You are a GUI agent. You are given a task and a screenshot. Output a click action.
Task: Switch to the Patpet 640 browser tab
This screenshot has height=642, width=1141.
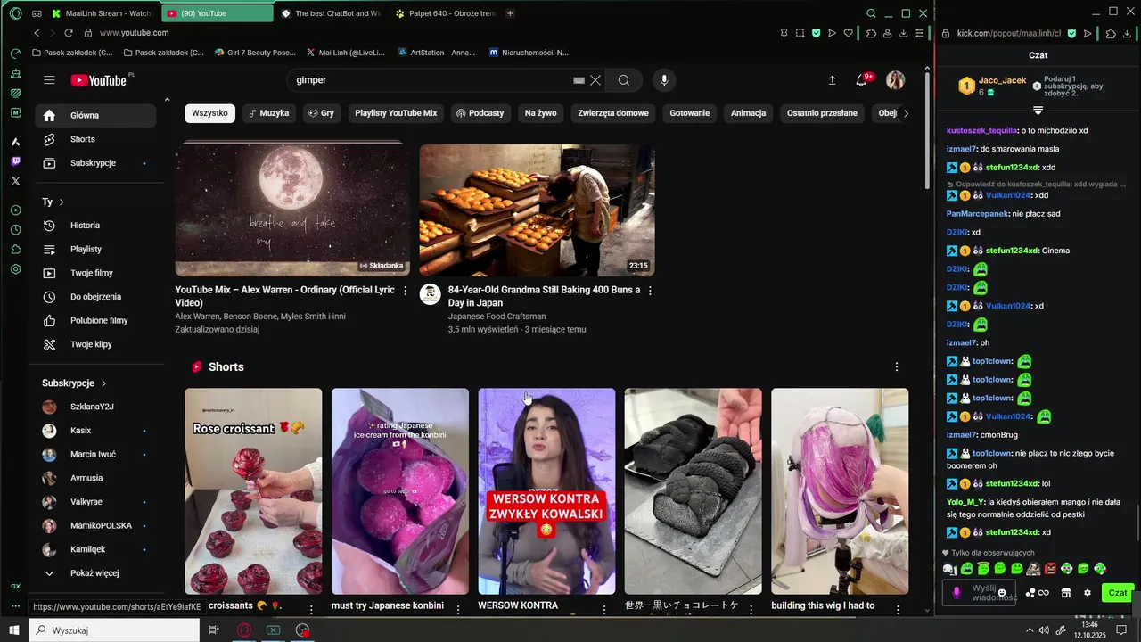(x=445, y=13)
